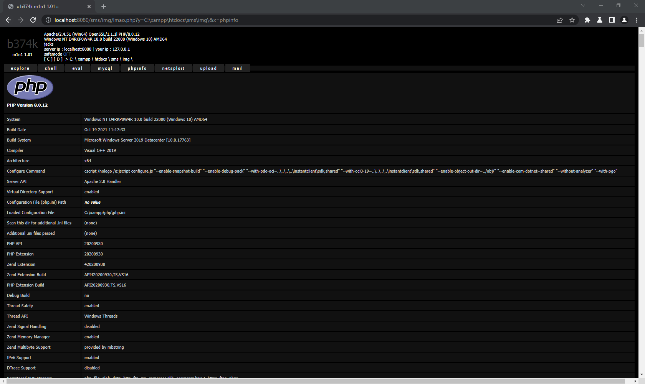
Task: Click the Loaded Configuration File path value
Action: coord(105,213)
